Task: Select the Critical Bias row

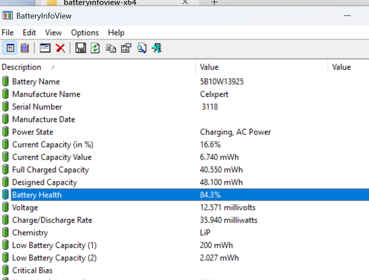Action: point(184,270)
